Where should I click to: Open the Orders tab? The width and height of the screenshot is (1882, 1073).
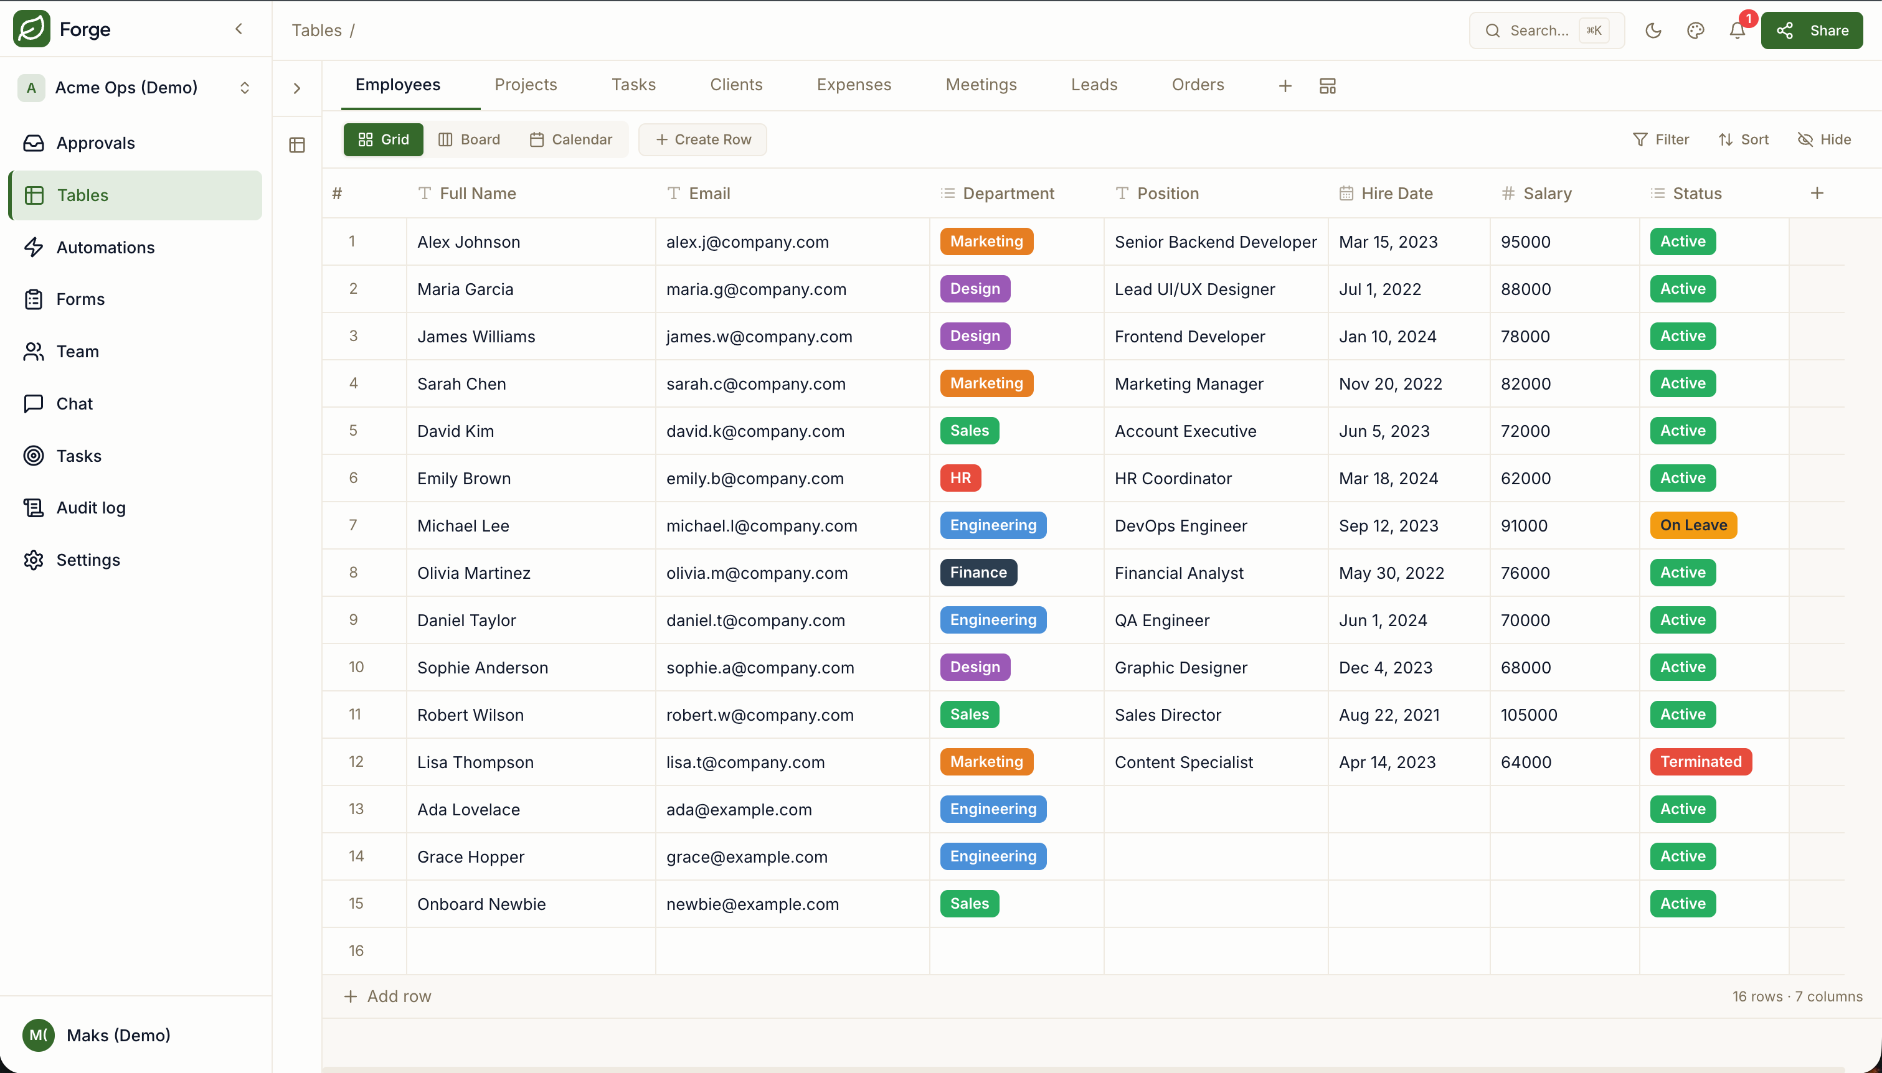click(x=1198, y=85)
